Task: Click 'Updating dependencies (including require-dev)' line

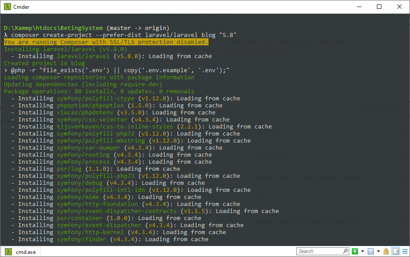Action: 83,84
